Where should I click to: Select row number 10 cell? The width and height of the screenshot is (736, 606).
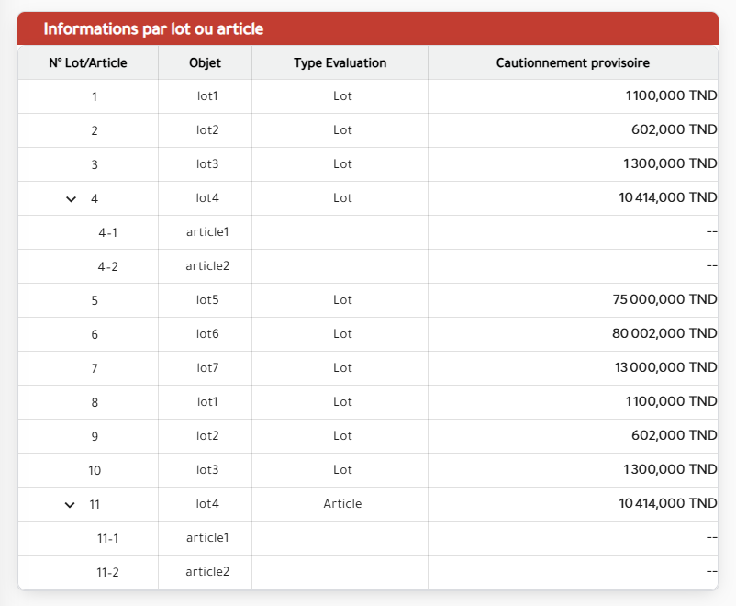pos(95,470)
